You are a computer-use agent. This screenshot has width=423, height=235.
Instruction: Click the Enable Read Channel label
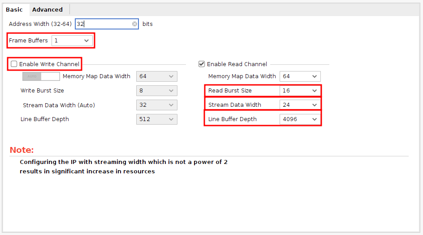tap(237, 64)
